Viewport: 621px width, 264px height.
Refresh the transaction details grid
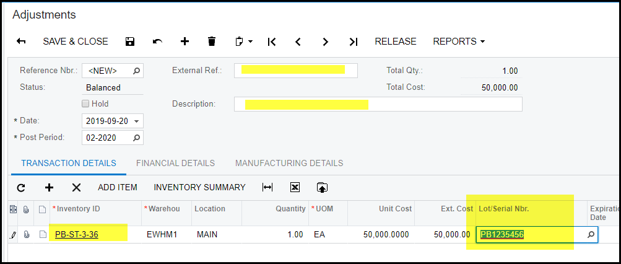pos(21,187)
